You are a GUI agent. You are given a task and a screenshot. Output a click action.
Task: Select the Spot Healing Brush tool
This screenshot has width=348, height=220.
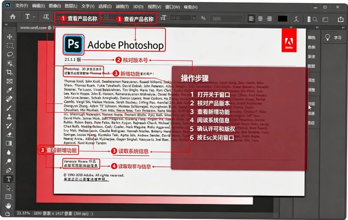pos(9,99)
